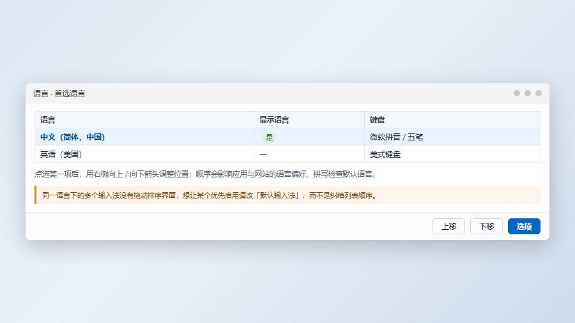Click the 上移 button
This screenshot has width=575, height=323.
click(448, 227)
